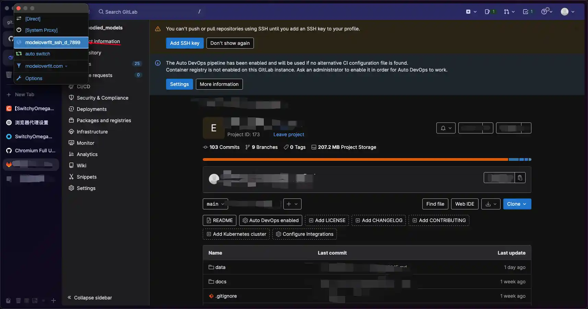View the 103 Commits
This screenshot has height=309, width=588.
tap(221, 147)
